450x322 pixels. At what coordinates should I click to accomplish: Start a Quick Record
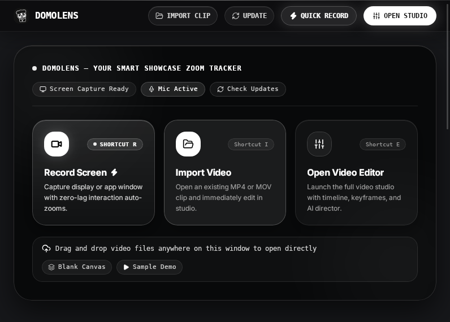319,16
